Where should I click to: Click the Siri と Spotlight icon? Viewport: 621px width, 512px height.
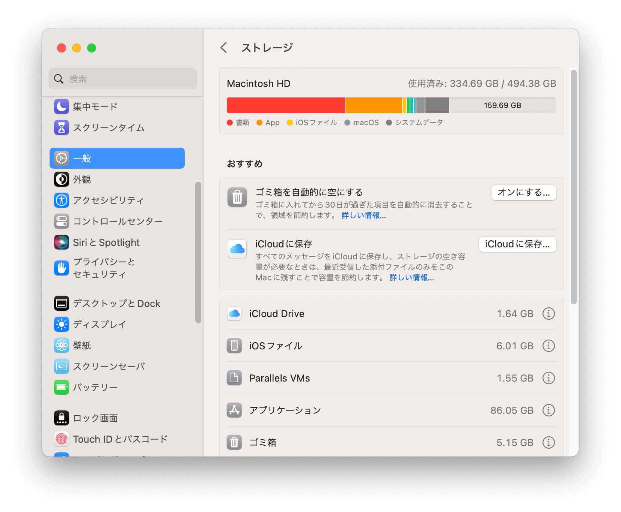click(62, 242)
